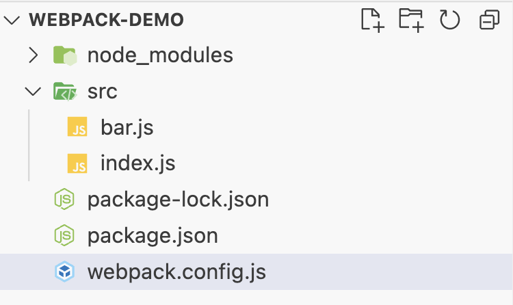
Task: Click the node_modules green folder icon
Action: pyautogui.click(x=65, y=55)
